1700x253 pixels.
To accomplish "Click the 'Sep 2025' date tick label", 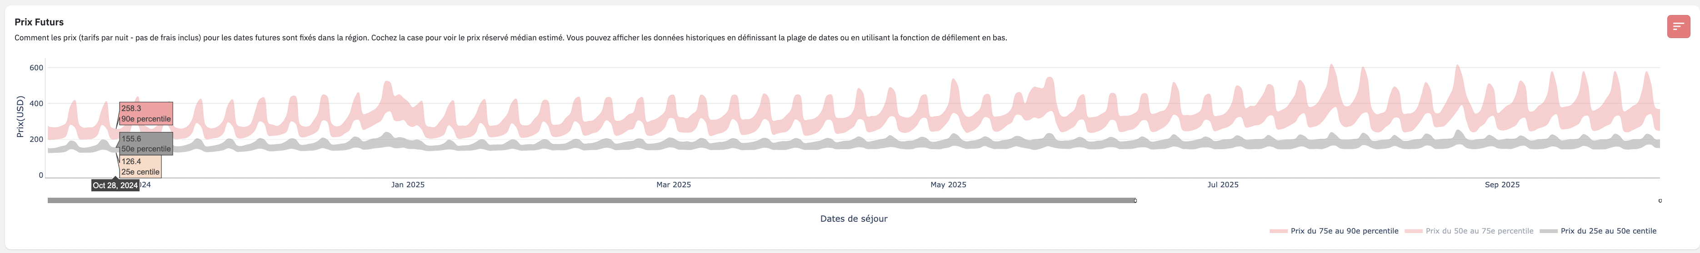I will coord(1501,185).
